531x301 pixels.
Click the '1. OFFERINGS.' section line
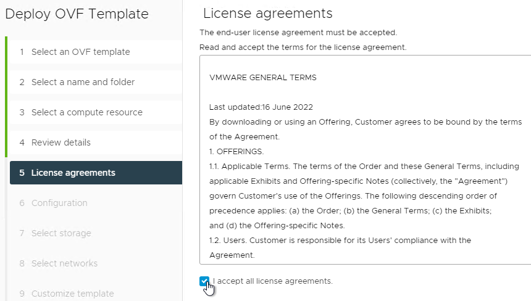(x=236, y=152)
